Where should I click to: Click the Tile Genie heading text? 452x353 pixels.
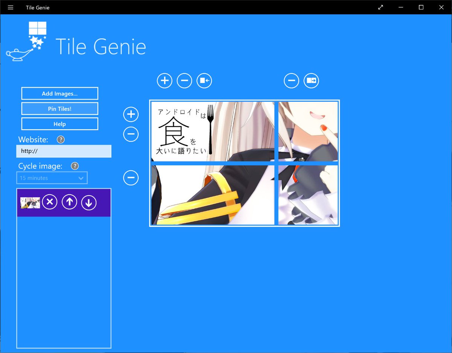click(101, 47)
